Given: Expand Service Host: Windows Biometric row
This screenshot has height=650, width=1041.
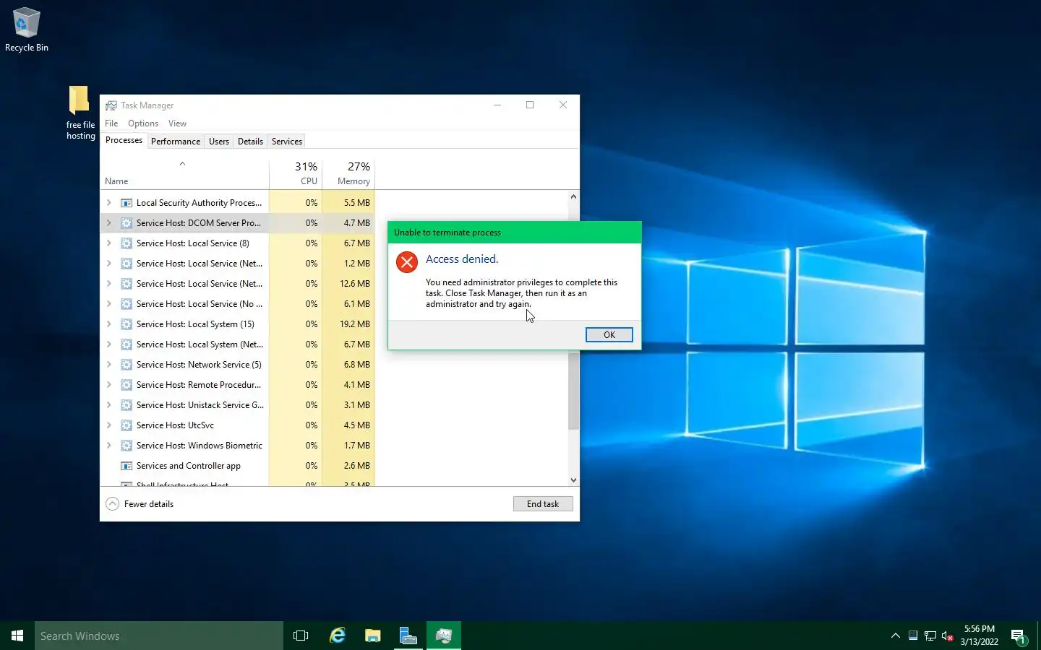Looking at the screenshot, I should point(109,446).
